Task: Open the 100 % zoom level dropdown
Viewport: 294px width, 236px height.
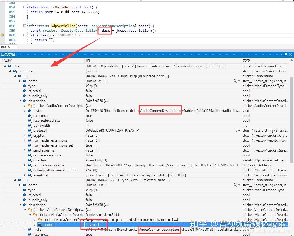Action: 15,47
